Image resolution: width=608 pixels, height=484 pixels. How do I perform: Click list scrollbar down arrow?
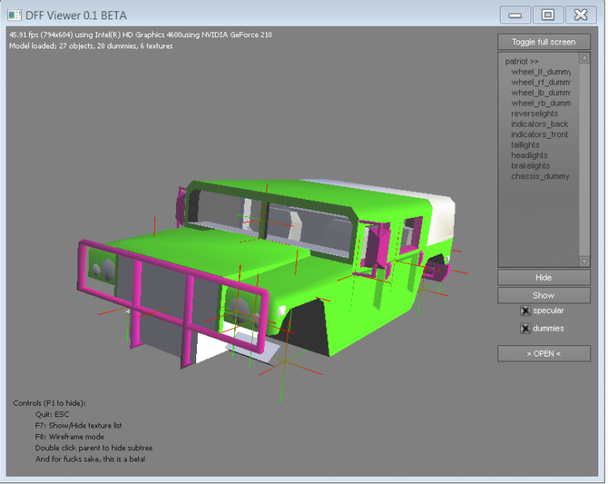pos(585,261)
